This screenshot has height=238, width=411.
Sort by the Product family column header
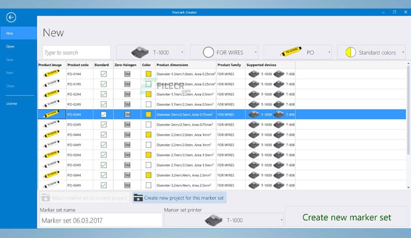(229, 65)
